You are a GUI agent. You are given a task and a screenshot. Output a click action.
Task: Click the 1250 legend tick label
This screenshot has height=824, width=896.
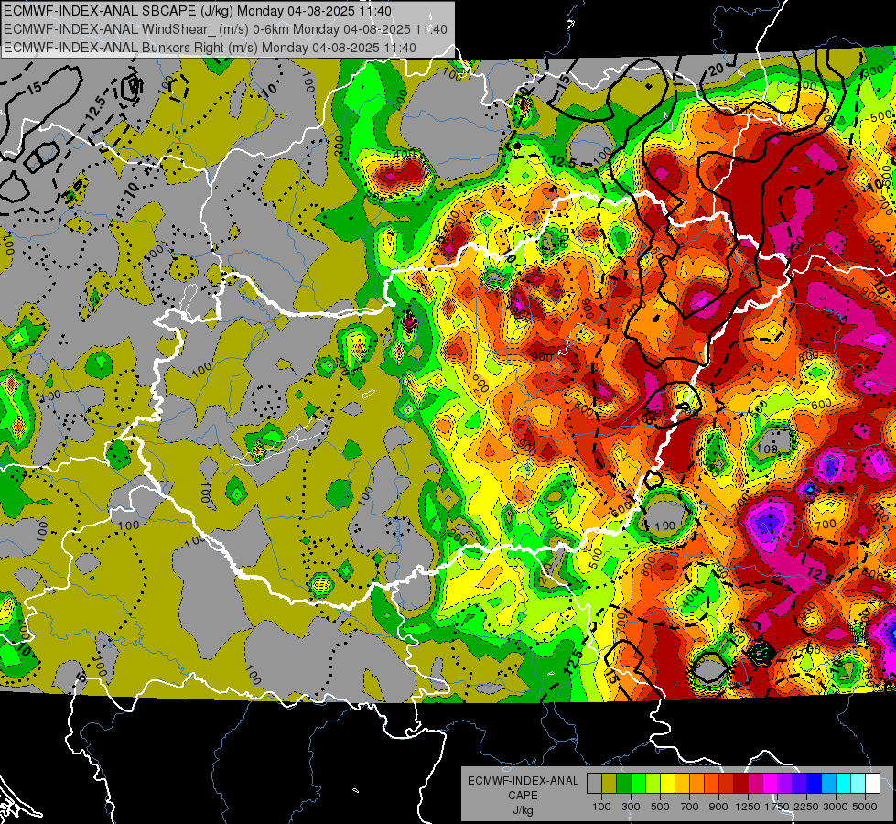pos(748,807)
